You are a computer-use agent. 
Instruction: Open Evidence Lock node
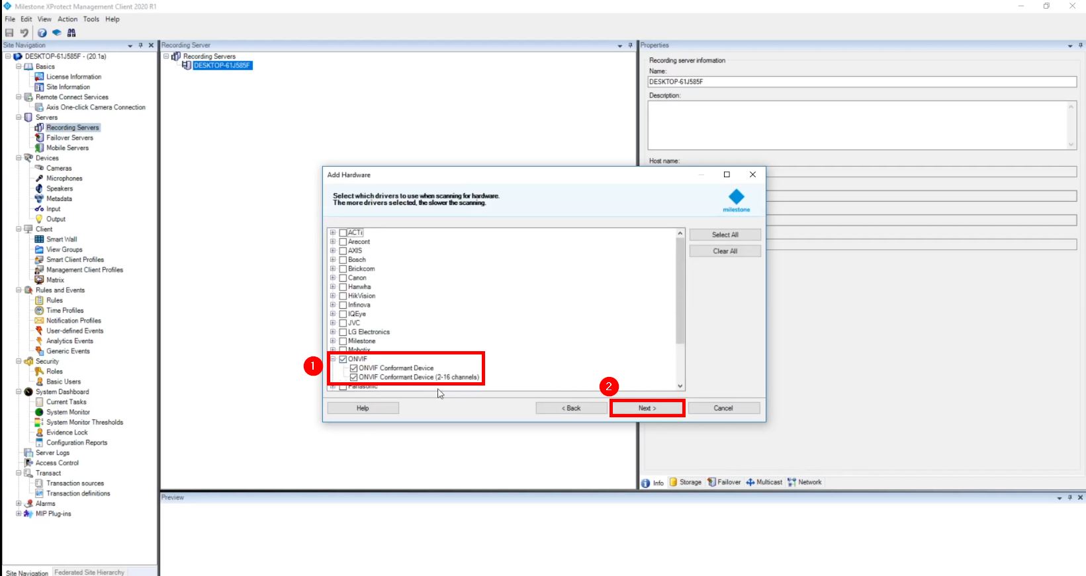tap(67, 432)
